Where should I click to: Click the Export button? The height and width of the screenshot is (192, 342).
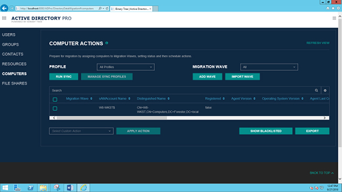tap(312, 131)
